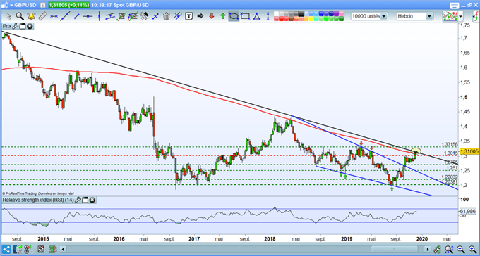Select the triangle drawing tool

(256, 16)
